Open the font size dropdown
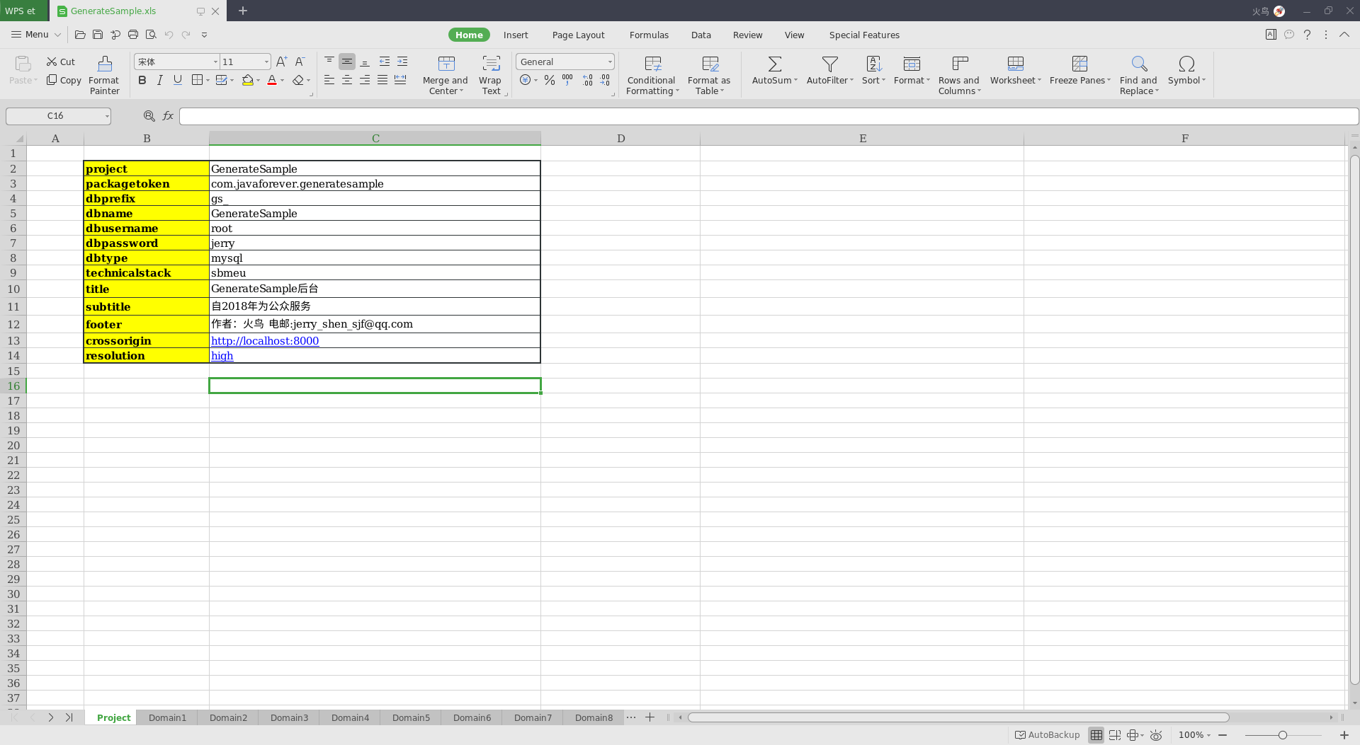Viewport: 1360px width, 745px height. [266, 62]
